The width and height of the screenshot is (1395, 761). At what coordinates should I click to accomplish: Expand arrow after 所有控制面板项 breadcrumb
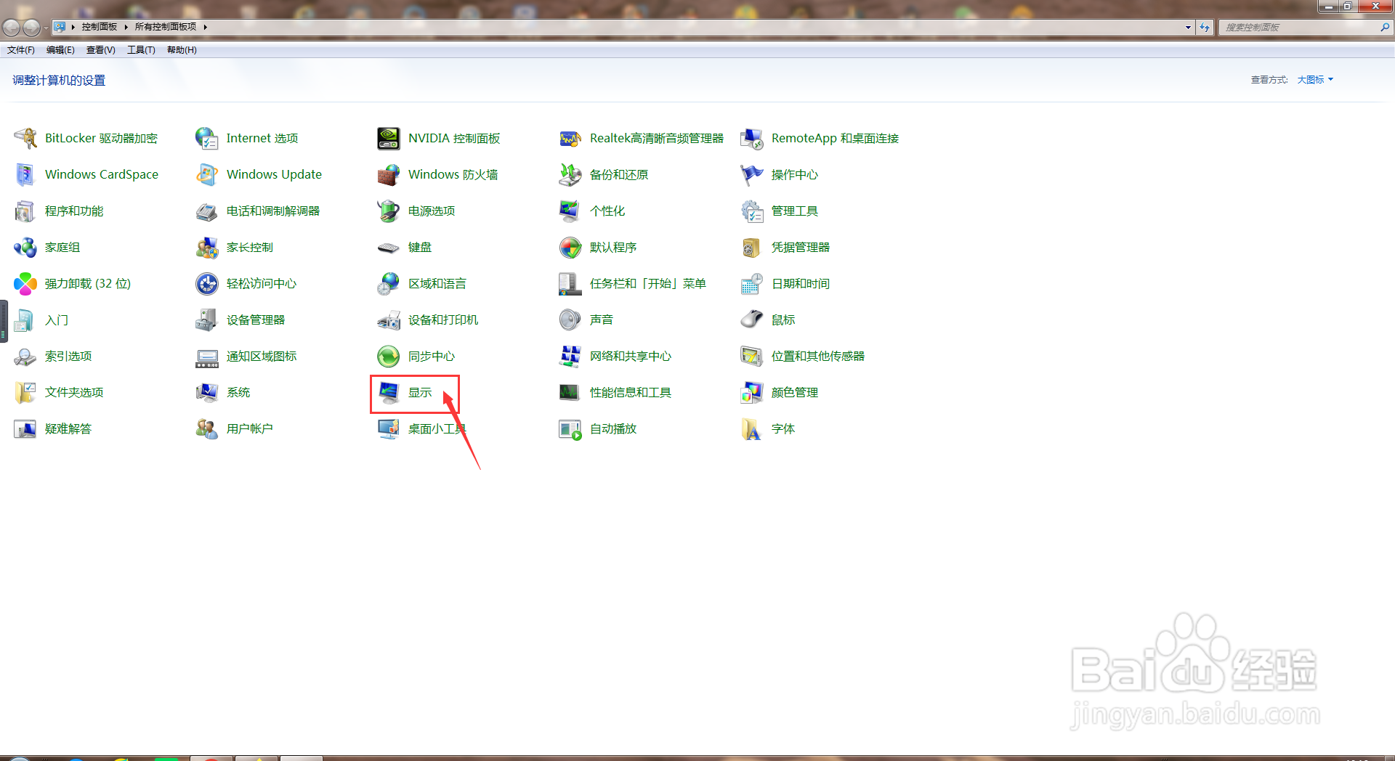(206, 27)
